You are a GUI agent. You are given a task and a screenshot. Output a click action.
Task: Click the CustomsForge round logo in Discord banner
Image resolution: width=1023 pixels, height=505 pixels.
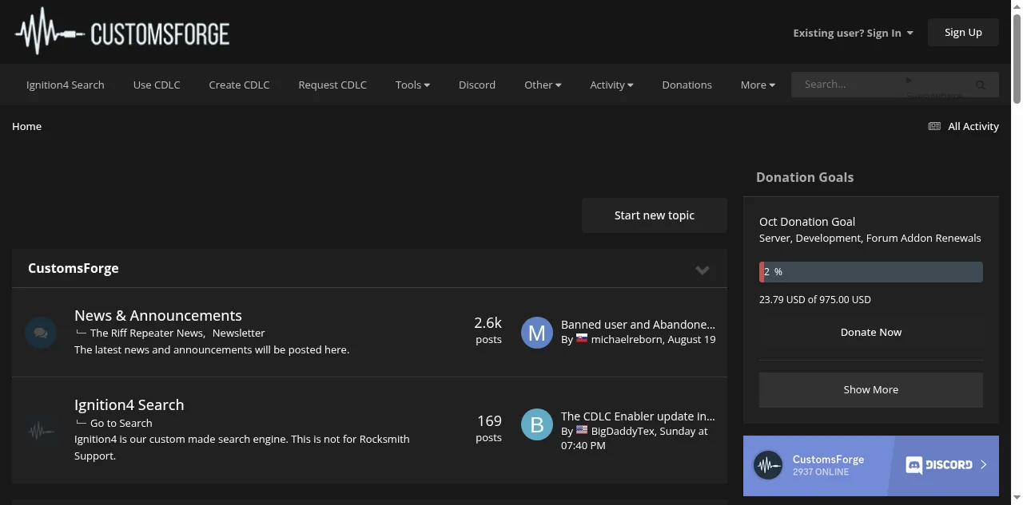tap(768, 466)
